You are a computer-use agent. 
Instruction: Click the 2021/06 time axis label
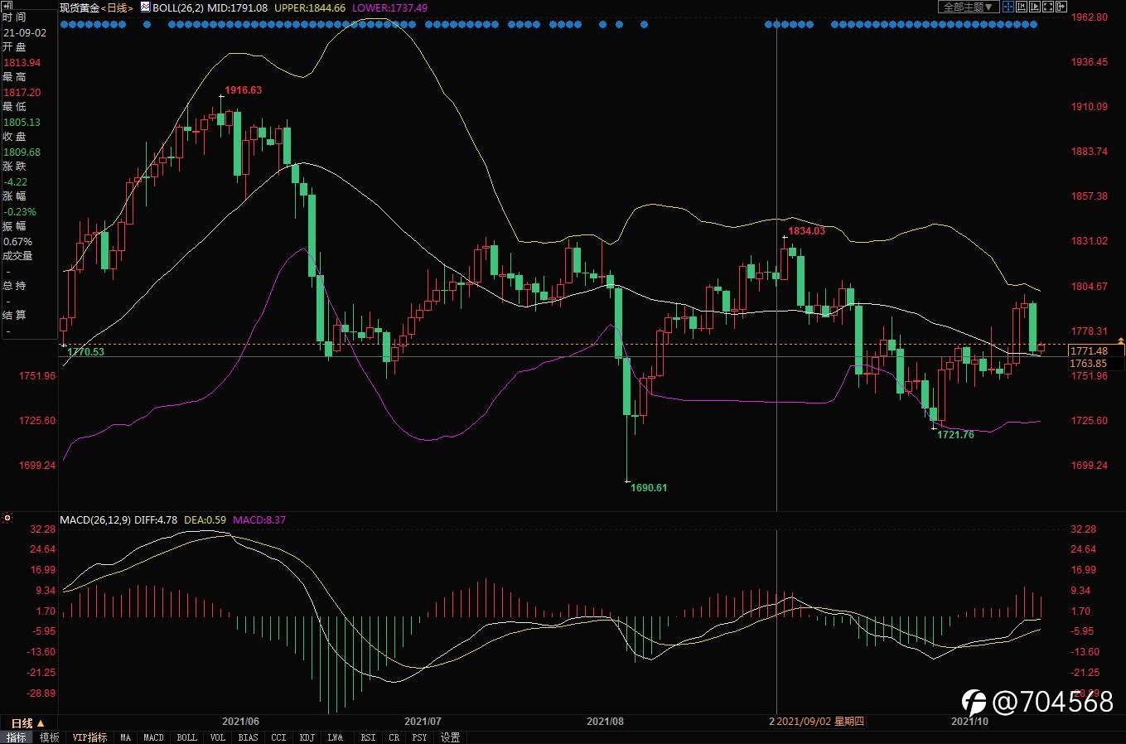pyautogui.click(x=241, y=722)
